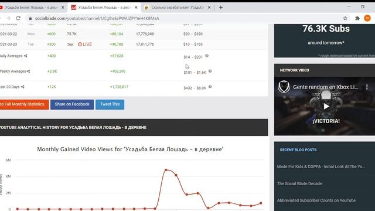The image size is (375, 211).
Task: Open 'Abbreviated Subscriber Counts on YouTube' post
Action: [x=316, y=200]
